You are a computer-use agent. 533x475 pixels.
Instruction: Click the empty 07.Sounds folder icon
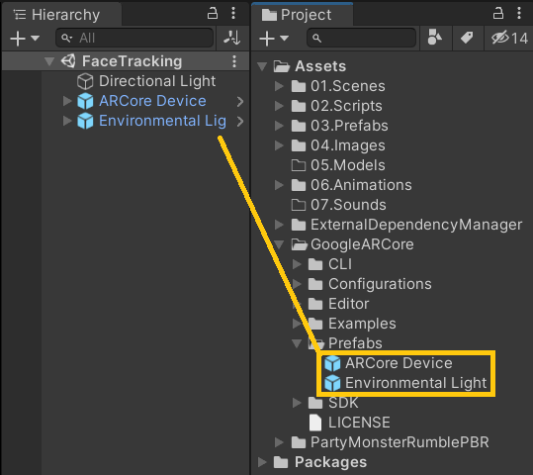pyautogui.click(x=299, y=205)
